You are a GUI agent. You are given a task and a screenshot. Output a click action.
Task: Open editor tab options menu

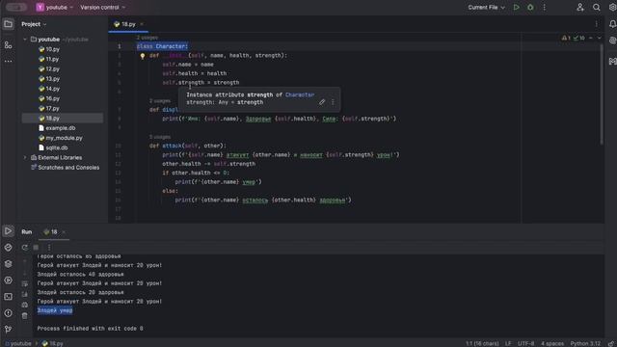coord(597,24)
